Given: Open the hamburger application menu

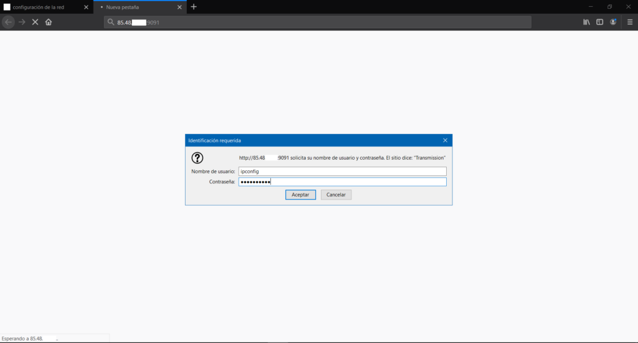Looking at the screenshot, I should [629, 22].
